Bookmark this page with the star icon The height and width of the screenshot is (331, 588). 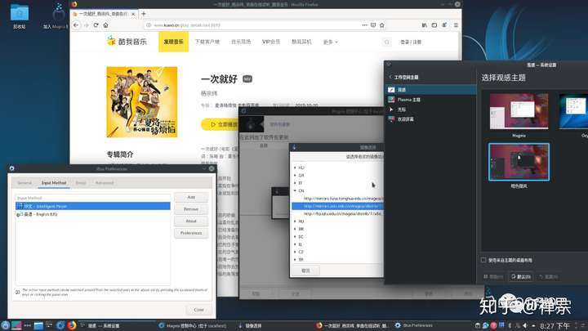(381, 25)
